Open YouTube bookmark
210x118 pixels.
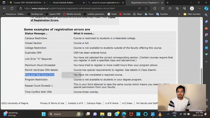[125, 14]
